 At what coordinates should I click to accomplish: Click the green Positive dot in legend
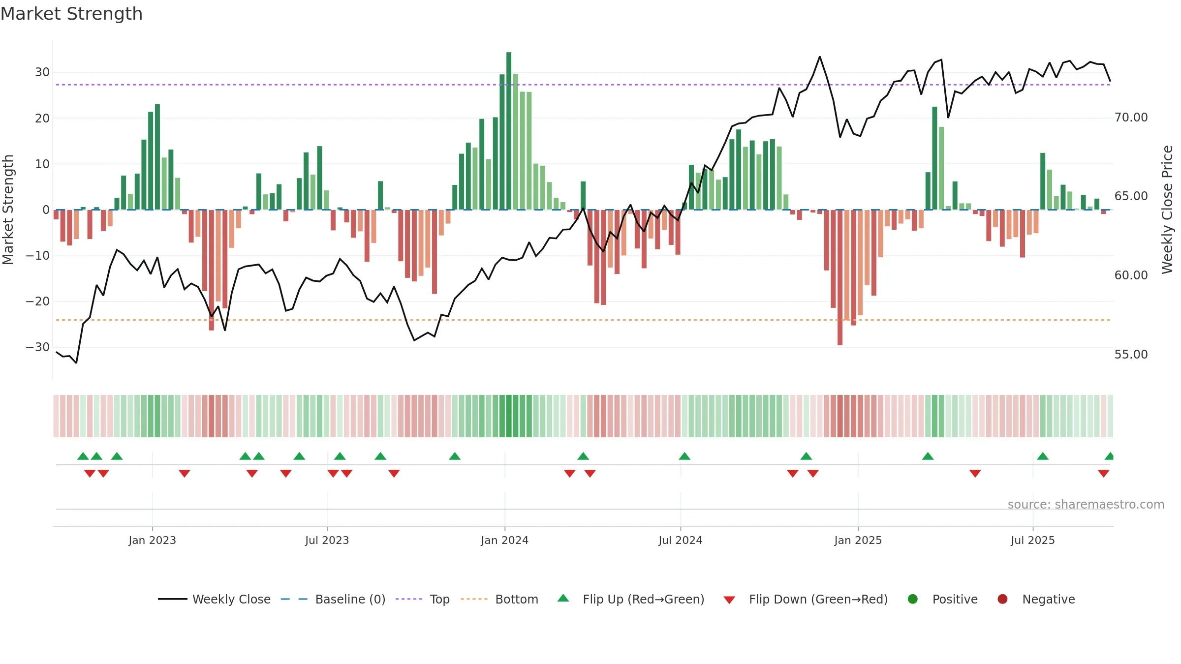(913, 599)
